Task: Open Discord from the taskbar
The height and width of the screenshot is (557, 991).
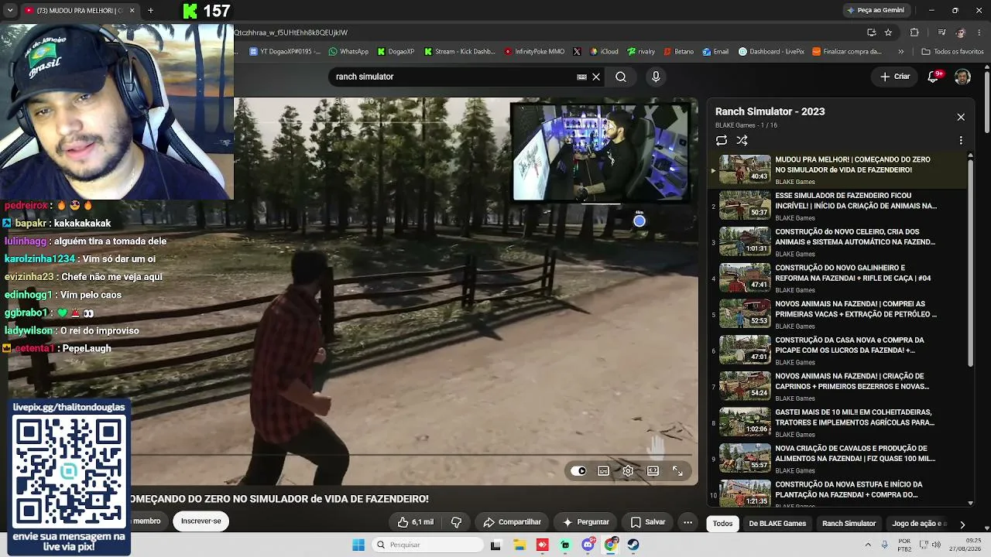Action: (588, 545)
